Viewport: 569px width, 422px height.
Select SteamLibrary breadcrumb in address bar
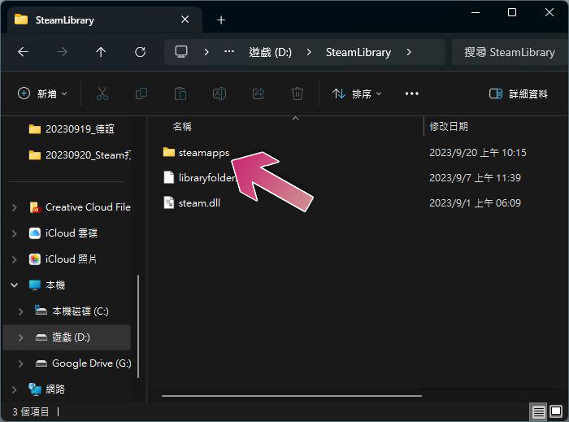(358, 52)
